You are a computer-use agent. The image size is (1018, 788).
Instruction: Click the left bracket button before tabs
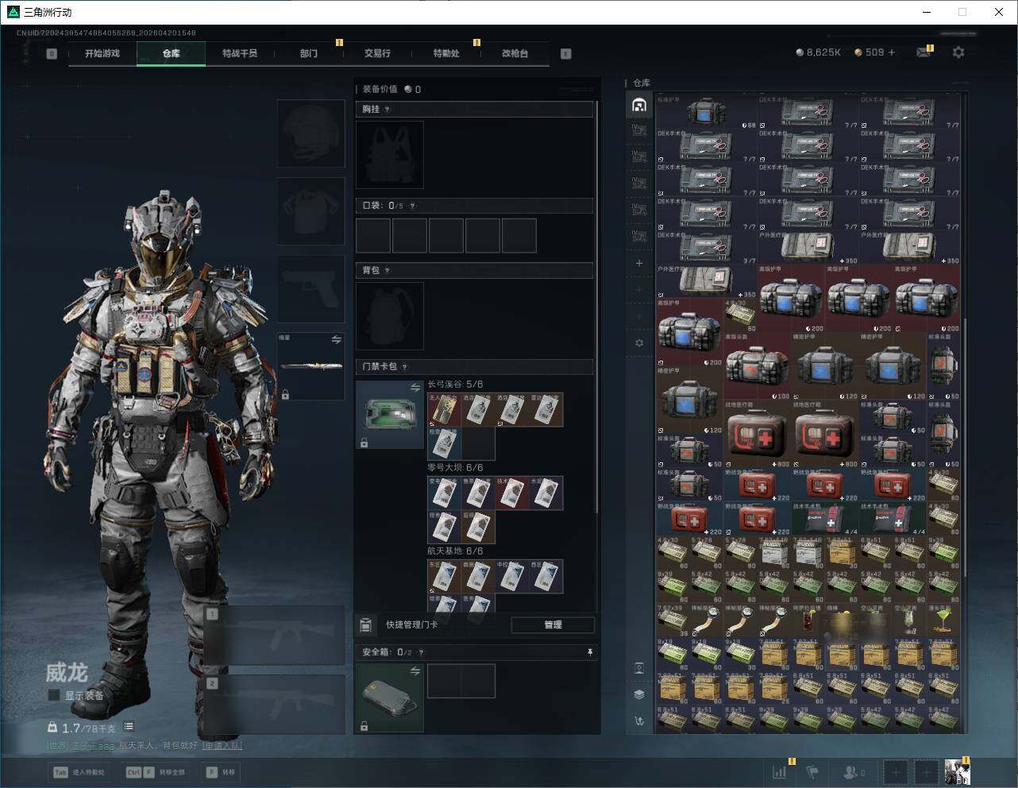[x=52, y=54]
